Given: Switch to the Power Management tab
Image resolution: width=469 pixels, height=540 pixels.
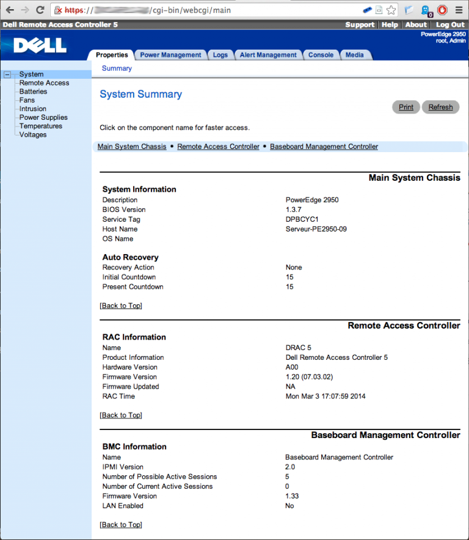Looking at the screenshot, I should pyautogui.click(x=170, y=55).
